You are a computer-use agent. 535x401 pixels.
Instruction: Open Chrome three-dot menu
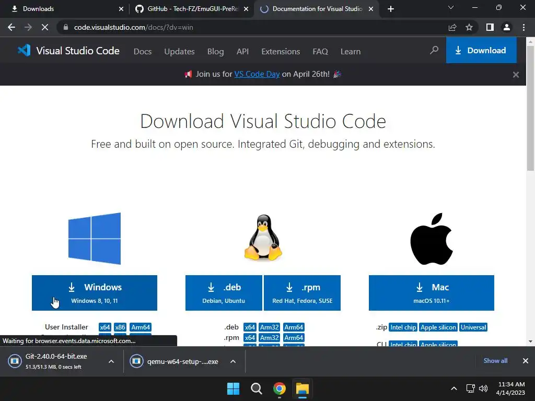click(x=524, y=27)
